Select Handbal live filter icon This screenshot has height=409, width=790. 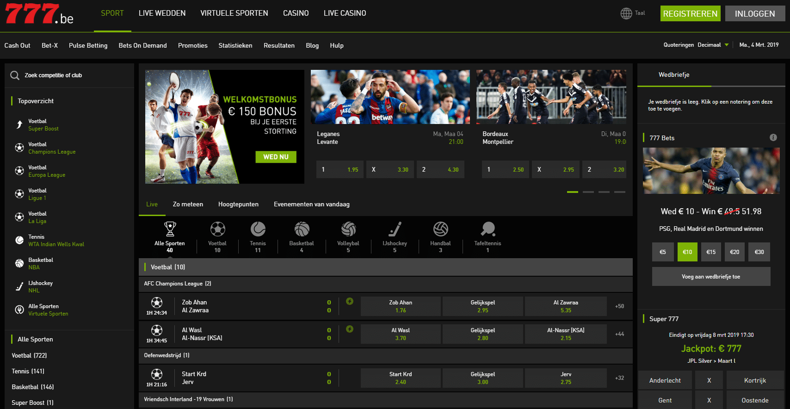click(440, 229)
